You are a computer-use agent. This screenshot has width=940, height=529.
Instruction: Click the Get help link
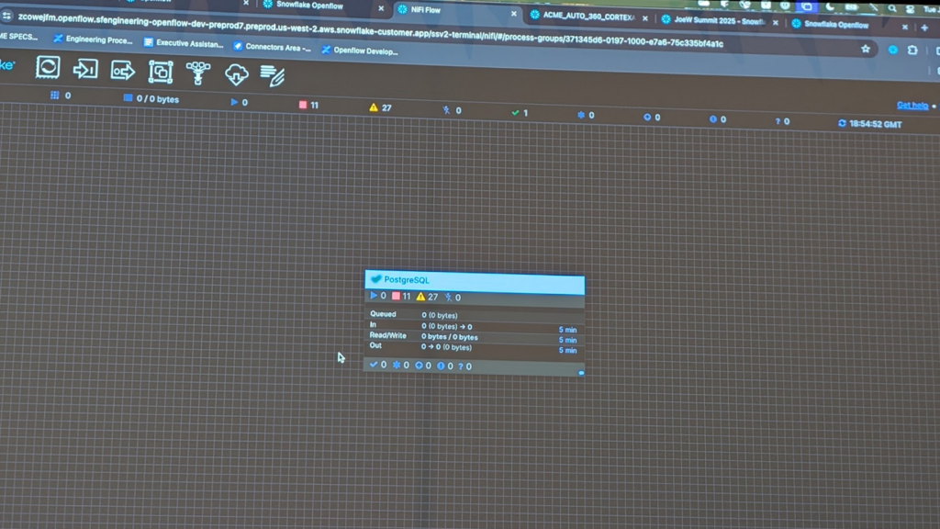click(911, 106)
